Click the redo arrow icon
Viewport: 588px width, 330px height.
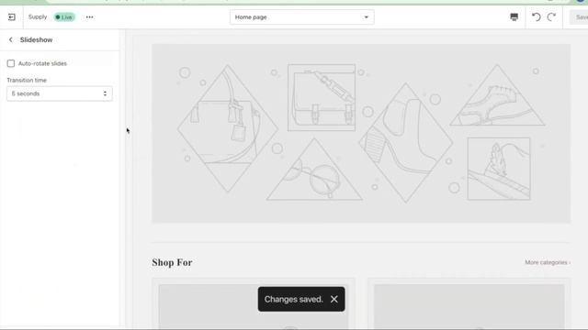click(x=551, y=17)
